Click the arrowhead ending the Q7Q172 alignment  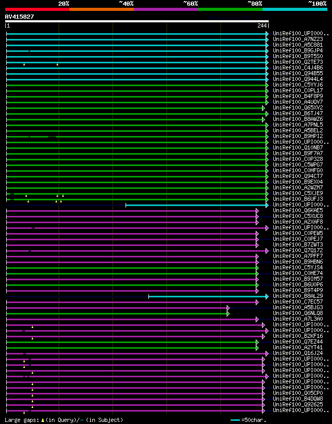(x=267, y=251)
